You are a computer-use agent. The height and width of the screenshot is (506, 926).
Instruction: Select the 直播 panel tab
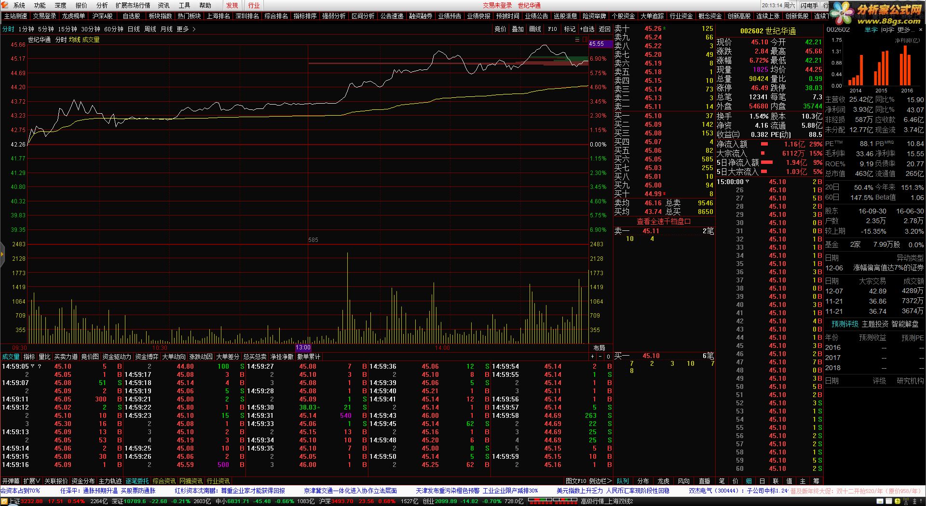[x=704, y=481]
